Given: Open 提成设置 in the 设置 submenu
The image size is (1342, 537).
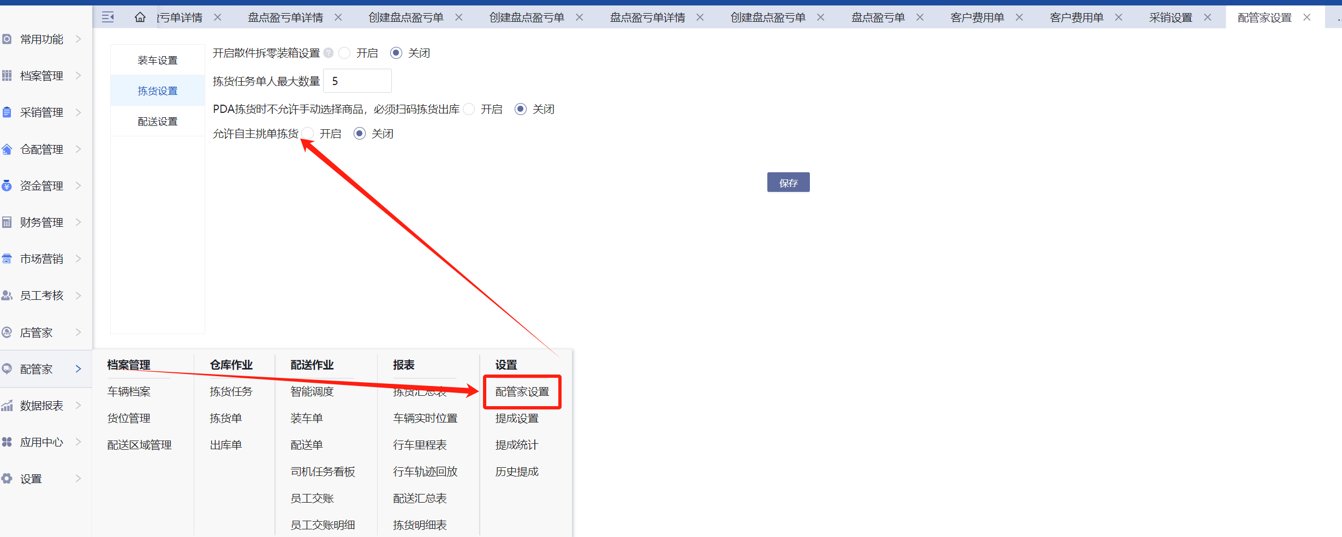Looking at the screenshot, I should coord(517,418).
